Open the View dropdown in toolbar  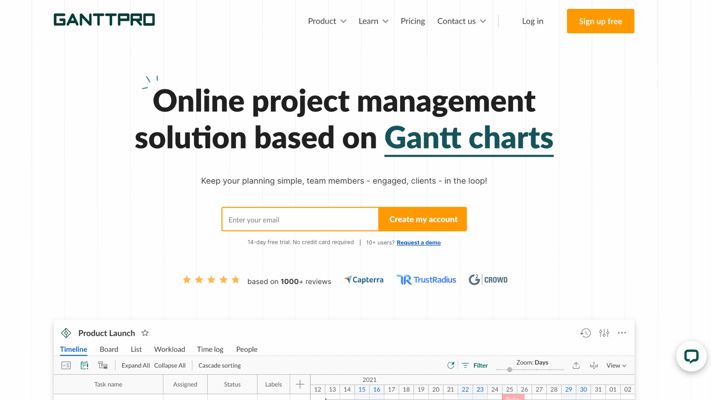pyautogui.click(x=616, y=366)
